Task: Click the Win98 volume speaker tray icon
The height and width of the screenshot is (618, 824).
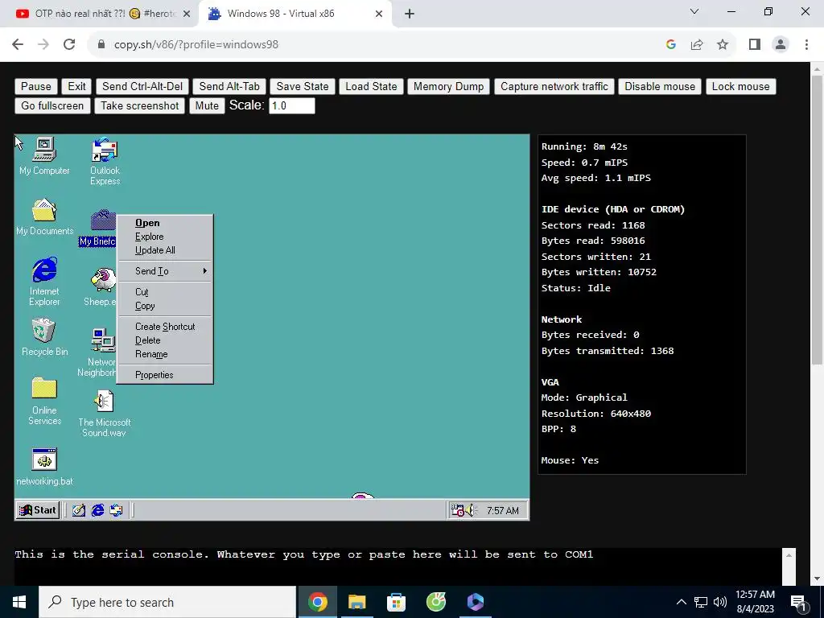Action: pyautogui.click(x=470, y=510)
